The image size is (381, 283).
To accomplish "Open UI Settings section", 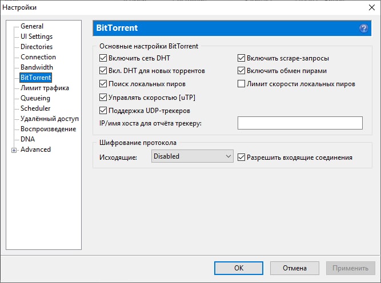I will pyautogui.click(x=37, y=37).
